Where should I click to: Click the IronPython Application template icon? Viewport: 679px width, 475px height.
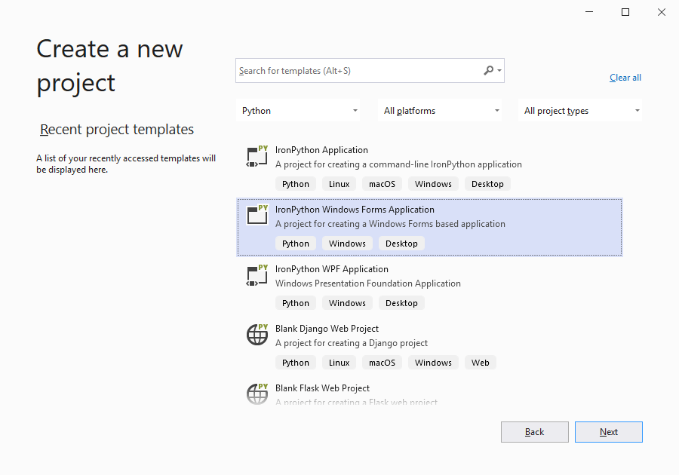(257, 156)
